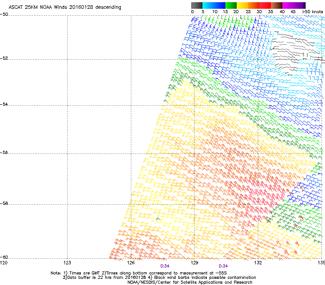Screen dimensions: 325x285
Task: Click the cyan 5-10 knots legend swatch
Action: tap(208, 5)
